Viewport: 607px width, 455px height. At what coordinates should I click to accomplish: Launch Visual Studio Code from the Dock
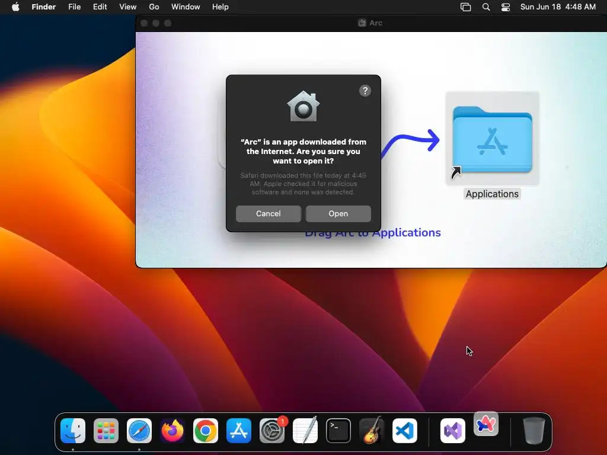coord(405,431)
